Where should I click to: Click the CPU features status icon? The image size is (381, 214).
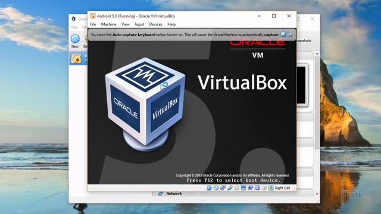coord(257,188)
